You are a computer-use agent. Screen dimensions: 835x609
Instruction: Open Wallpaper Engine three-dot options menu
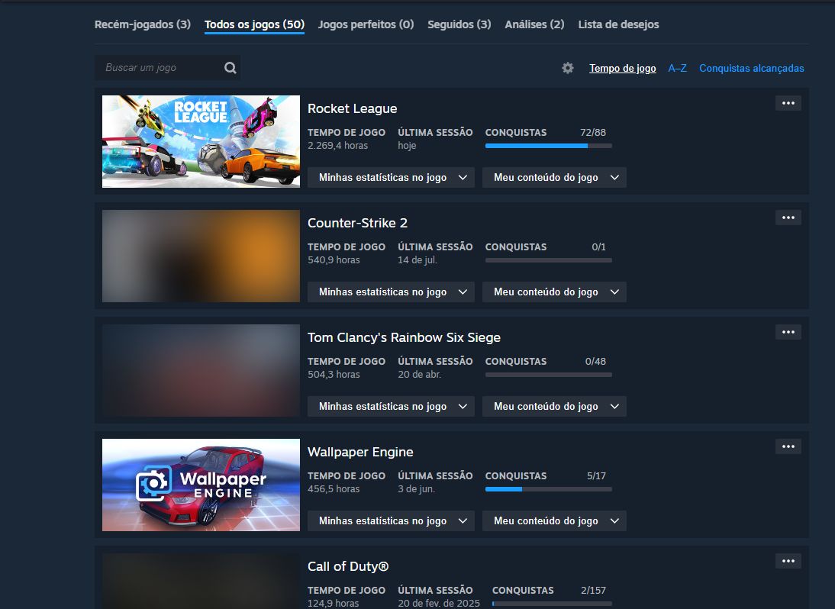(x=788, y=446)
